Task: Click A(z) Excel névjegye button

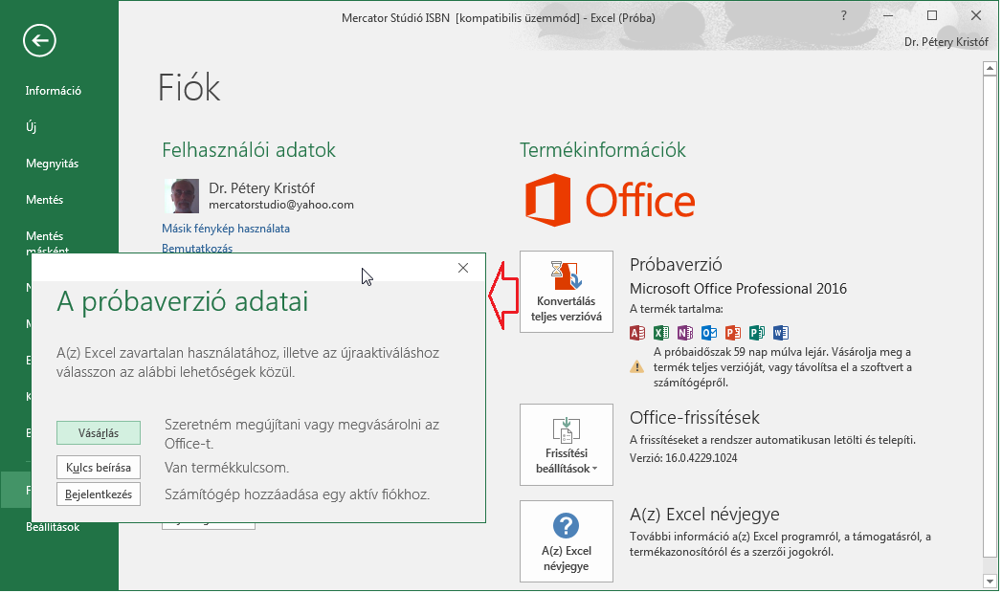Action: (x=567, y=541)
